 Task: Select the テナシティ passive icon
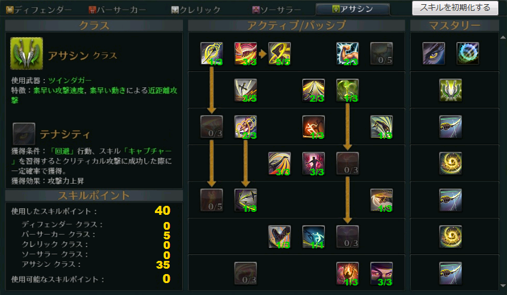pyautogui.click(x=23, y=134)
